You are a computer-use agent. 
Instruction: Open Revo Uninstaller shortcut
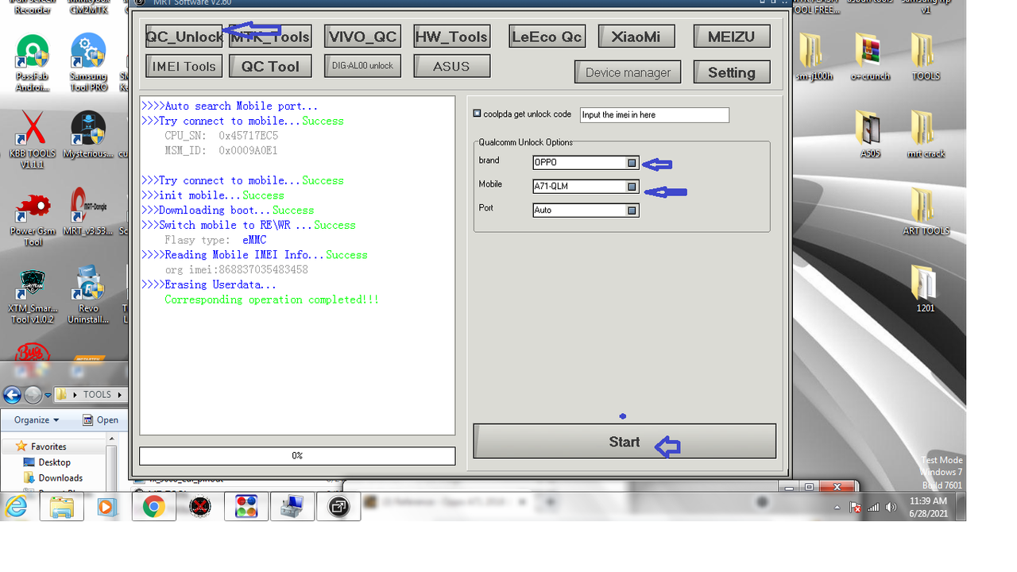coord(88,296)
